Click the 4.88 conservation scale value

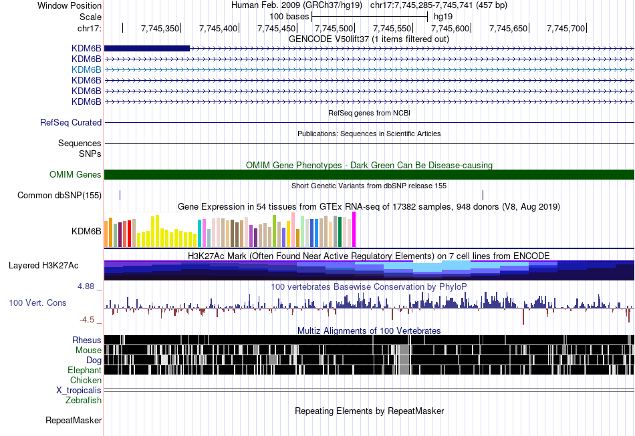pos(86,286)
